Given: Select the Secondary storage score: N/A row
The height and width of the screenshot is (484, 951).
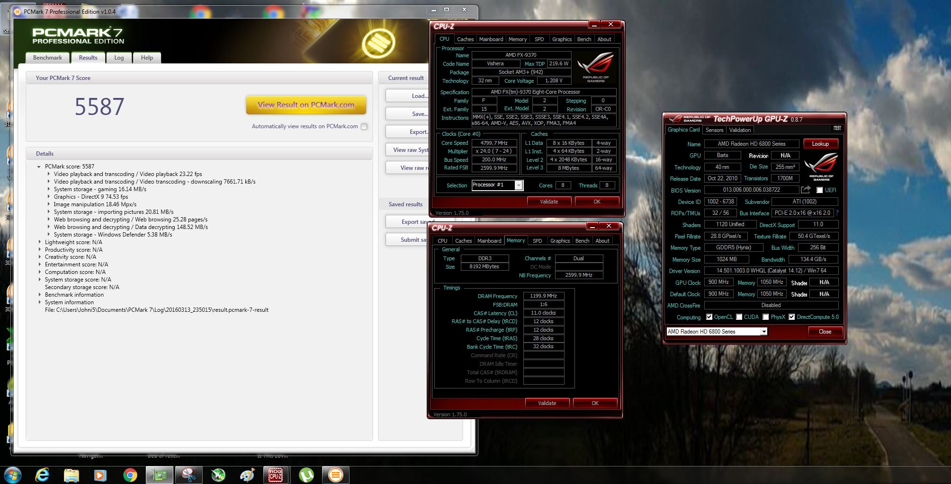Looking at the screenshot, I should [82, 287].
